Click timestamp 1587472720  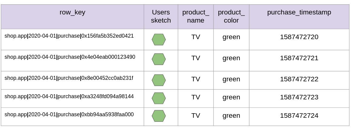click(x=299, y=37)
